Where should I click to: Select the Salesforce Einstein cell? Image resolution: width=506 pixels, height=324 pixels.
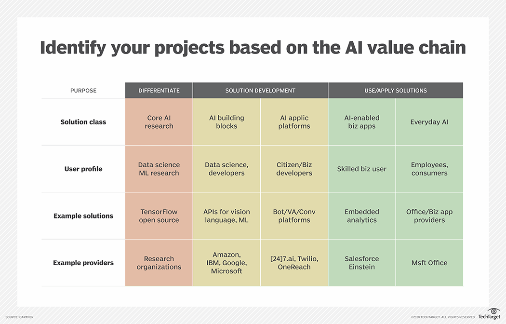362,263
